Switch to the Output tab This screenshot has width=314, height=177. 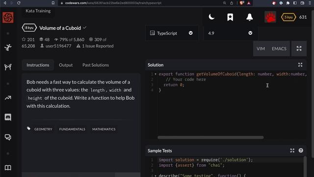tap(66, 65)
